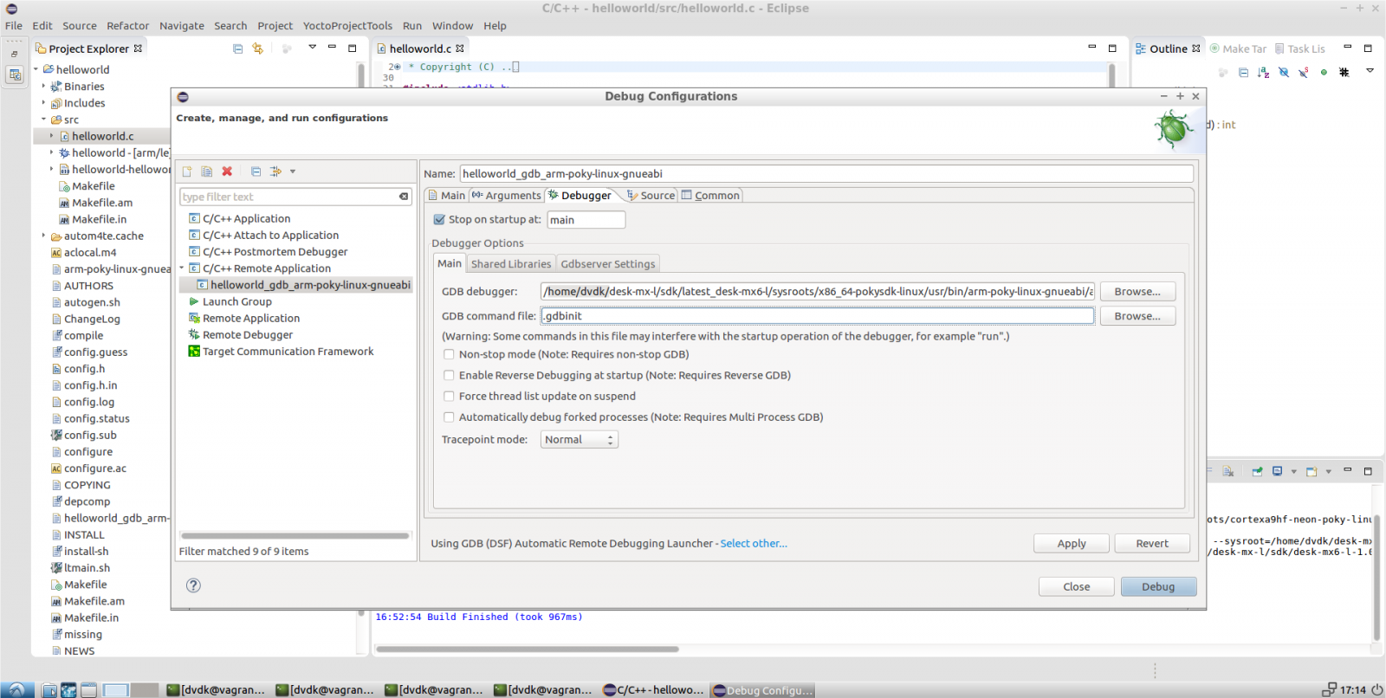Collapse the C/C++ Remote Application tree node

[x=182, y=268]
